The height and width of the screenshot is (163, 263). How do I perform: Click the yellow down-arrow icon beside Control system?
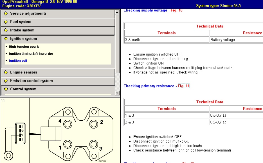[x=6, y=89]
